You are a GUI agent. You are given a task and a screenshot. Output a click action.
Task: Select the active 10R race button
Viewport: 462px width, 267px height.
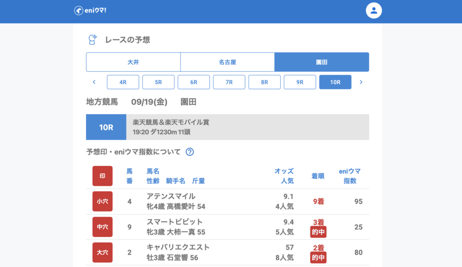tap(335, 82)
